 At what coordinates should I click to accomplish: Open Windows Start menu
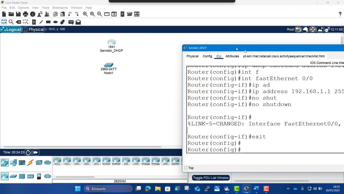click(78, 189)
